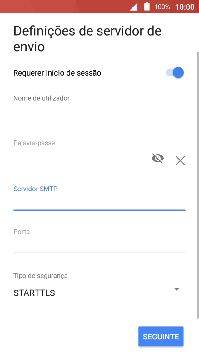Tap the Requerer início de sessão label
The width and height of the screenshot is (199, 354).
click(x=57, y=73)
